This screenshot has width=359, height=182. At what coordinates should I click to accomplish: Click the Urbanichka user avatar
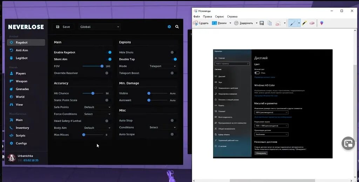[12, 158]
